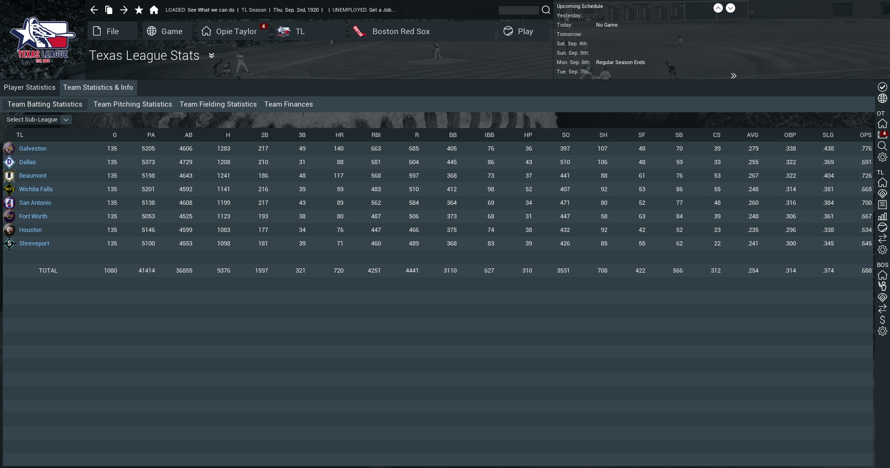This screenshot has width=890, height=468.
Task: Open the File menu
Action: click(x=112, y=31)
